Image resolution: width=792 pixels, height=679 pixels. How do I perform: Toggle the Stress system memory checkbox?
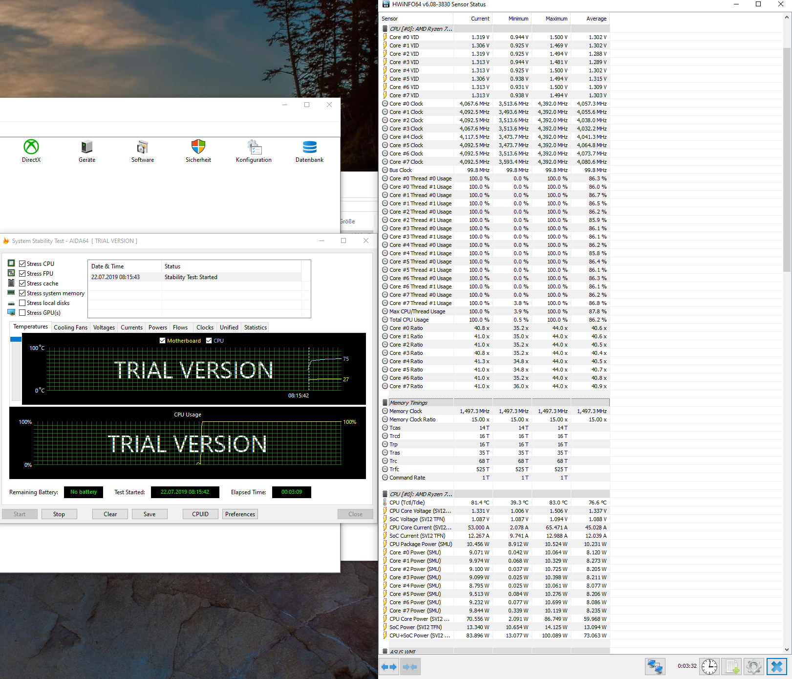point(22,293)
